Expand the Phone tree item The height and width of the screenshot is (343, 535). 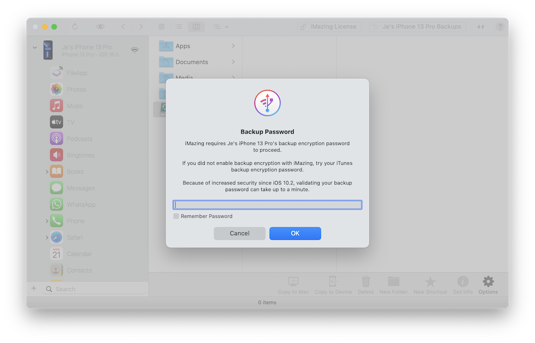[x=46, y=221]
